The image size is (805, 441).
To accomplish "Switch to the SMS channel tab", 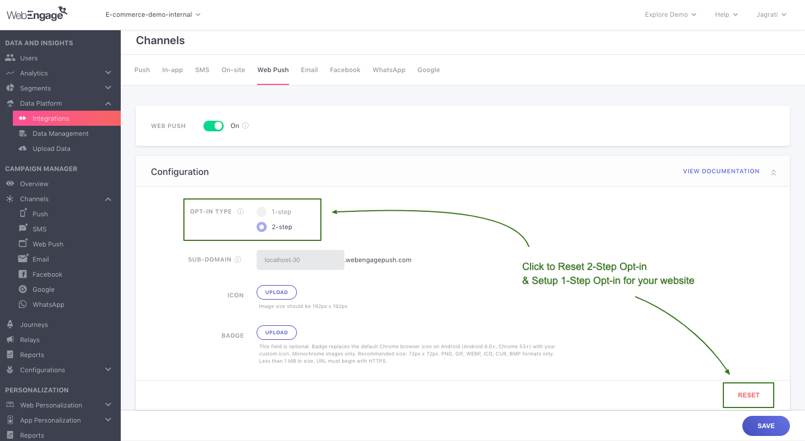I will pos(202,70).
